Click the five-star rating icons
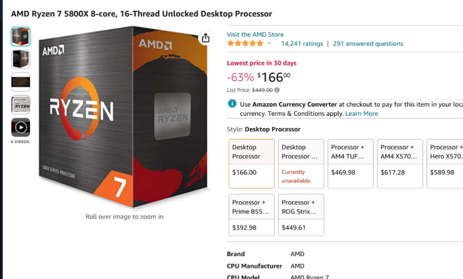Viewport: 463px width, 279px height. tap(245, 44)
